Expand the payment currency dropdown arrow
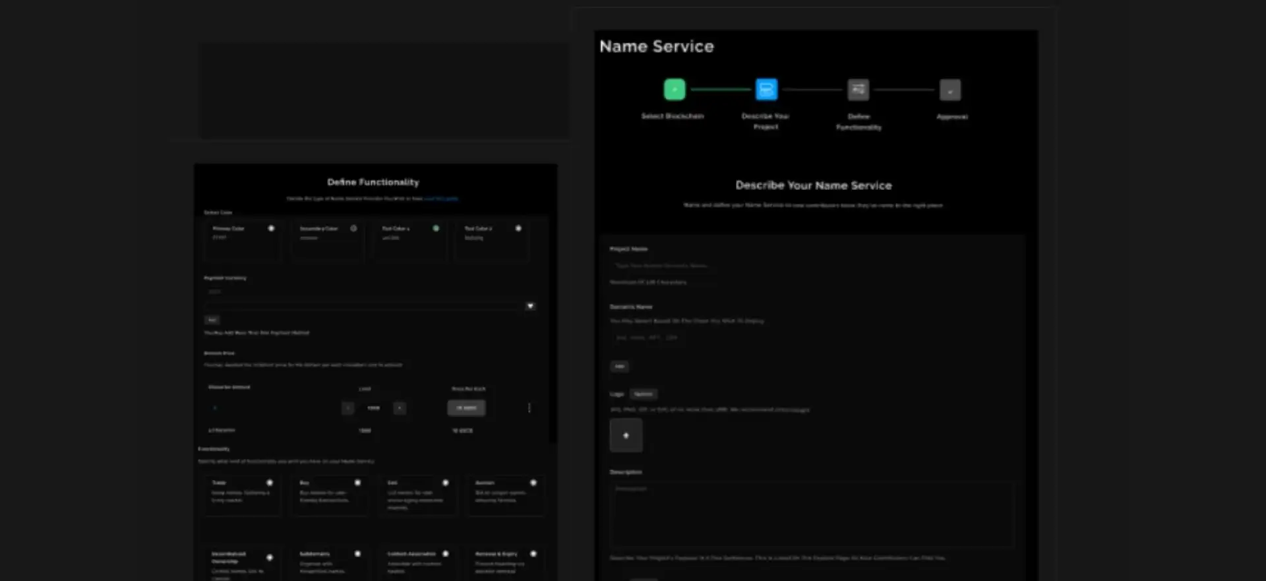Screen dimensions: 1266x581 (x=530, y=306)
